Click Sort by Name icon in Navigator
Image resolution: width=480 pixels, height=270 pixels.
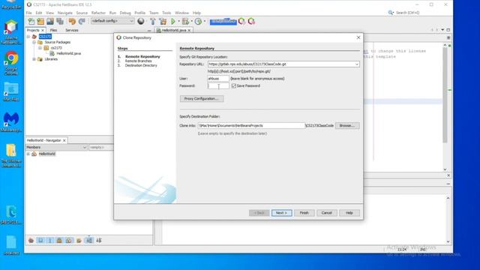89,240
